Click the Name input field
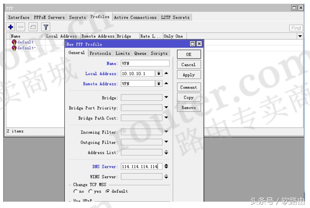The image size is (310, 208). pyautogui.click(x=145, y=63)
